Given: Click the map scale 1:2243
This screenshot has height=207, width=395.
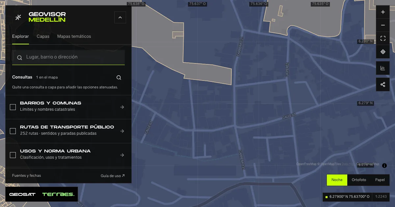Looking at the screenshot, I should [x=381, y=197].
